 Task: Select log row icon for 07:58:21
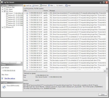[x=27, y=27]
